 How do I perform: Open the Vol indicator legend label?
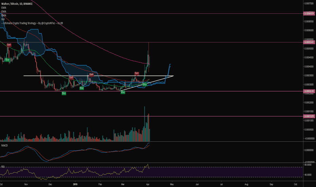point(3,19)
